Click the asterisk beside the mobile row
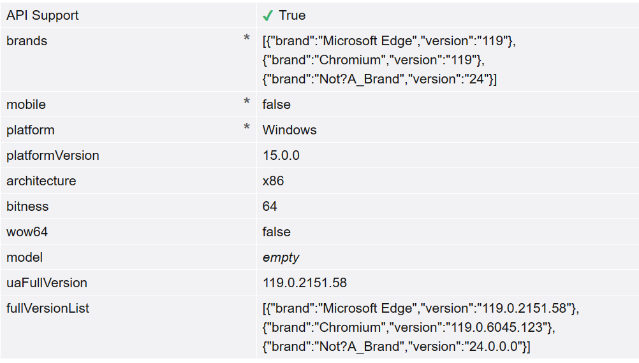 pos(247,103)
